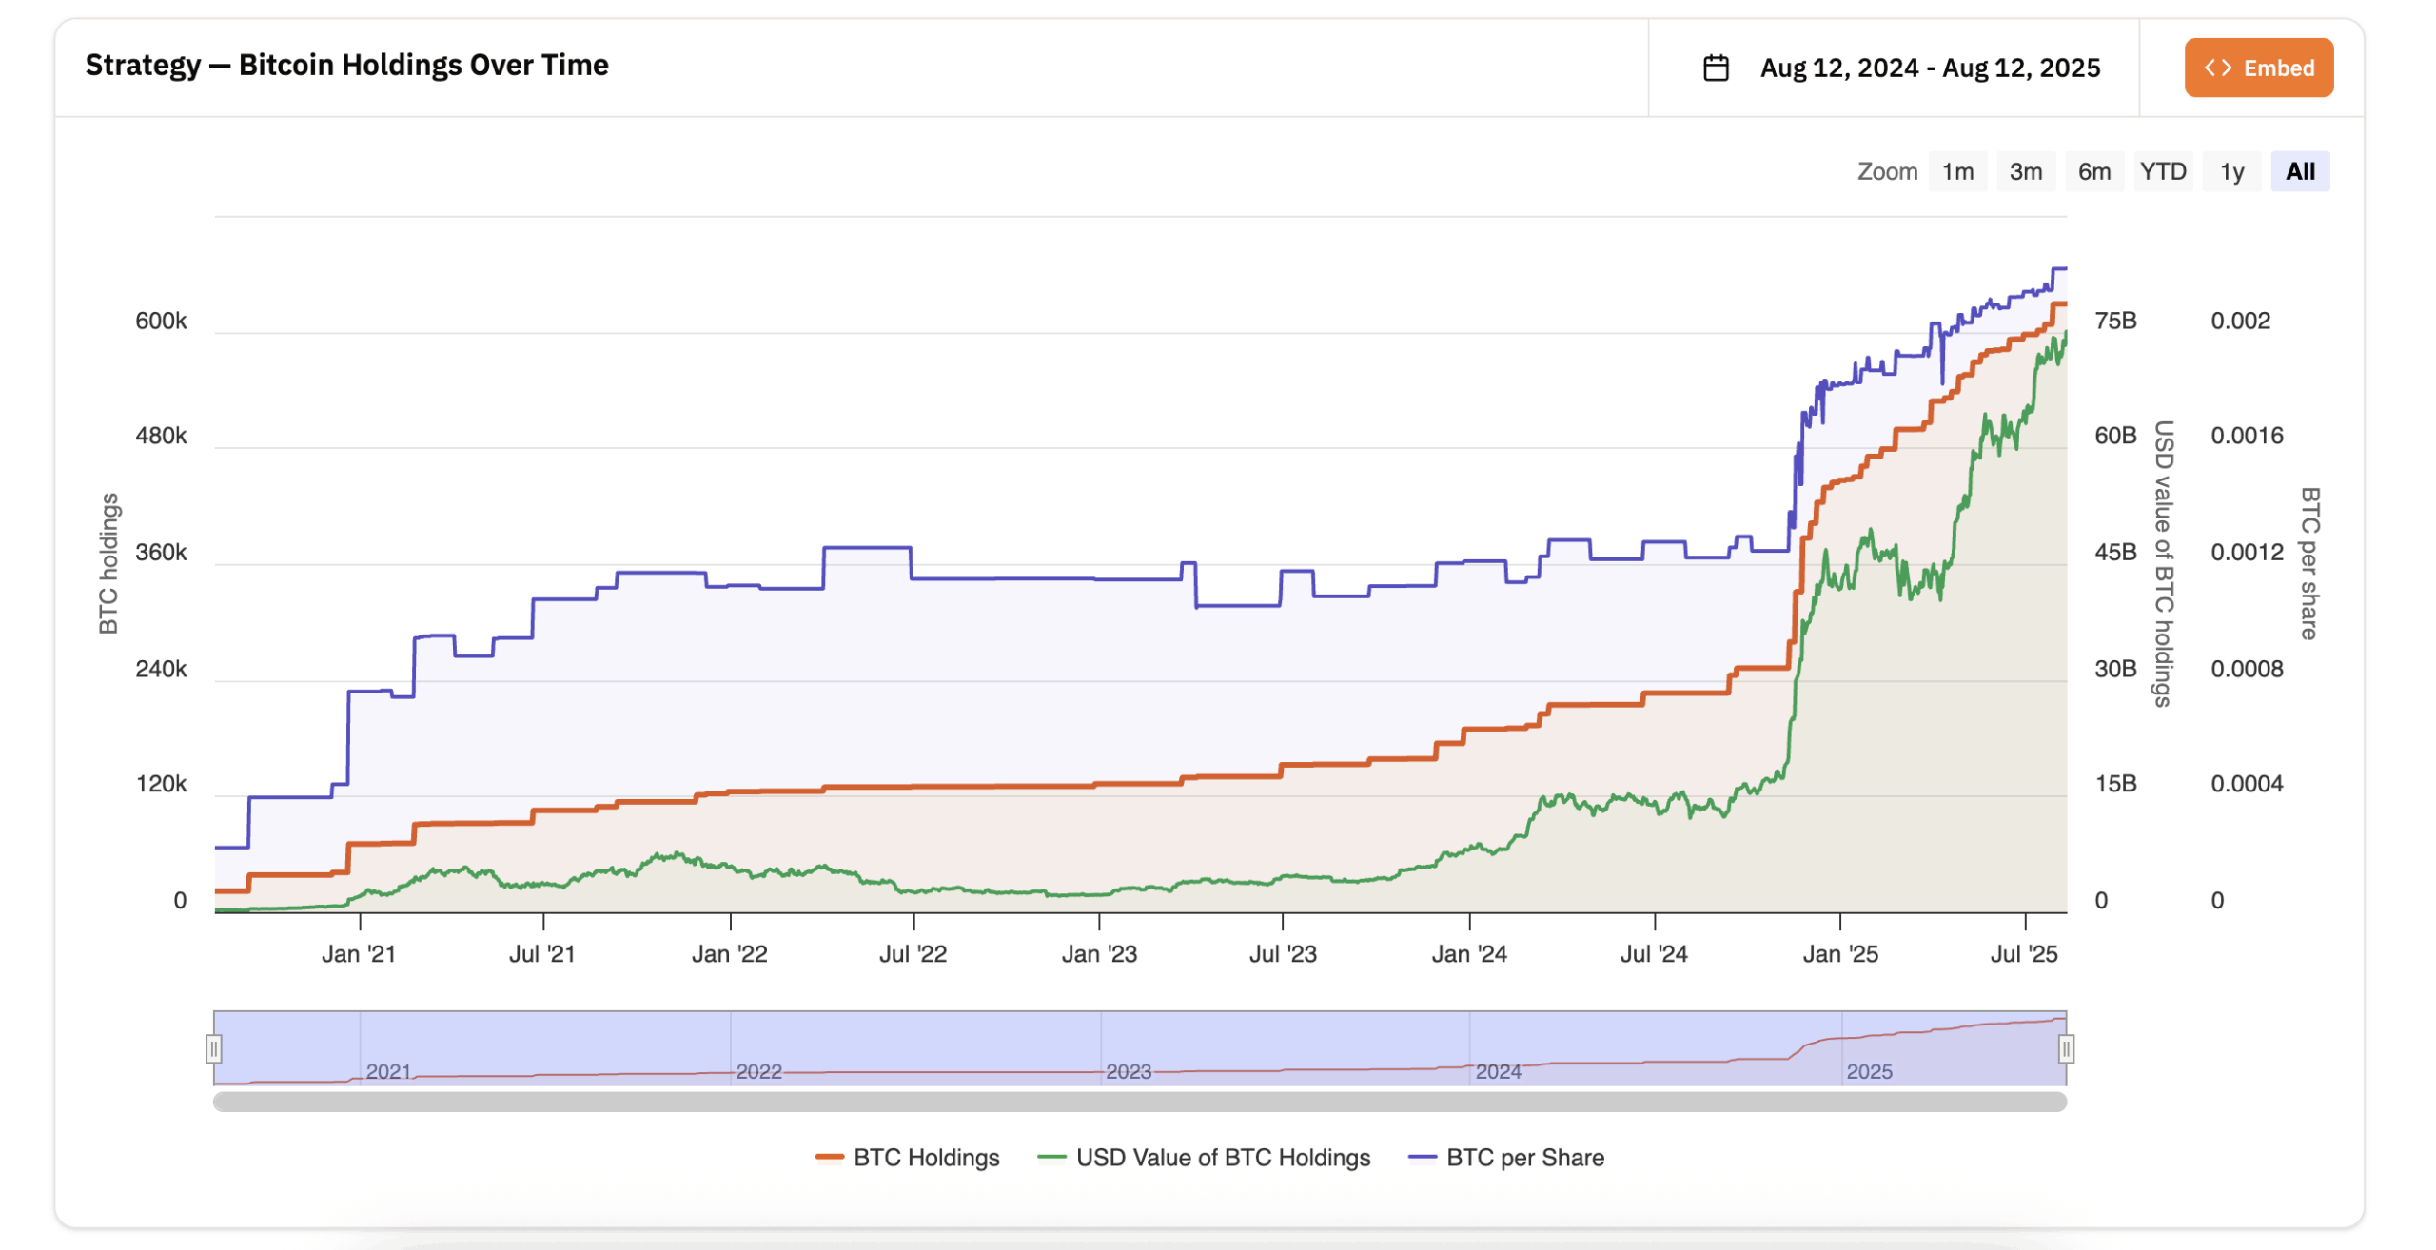The width and height of the screenshot is (2436, 1250).
Task: Click the 600k y-axis label
Action: pos(161,322)
